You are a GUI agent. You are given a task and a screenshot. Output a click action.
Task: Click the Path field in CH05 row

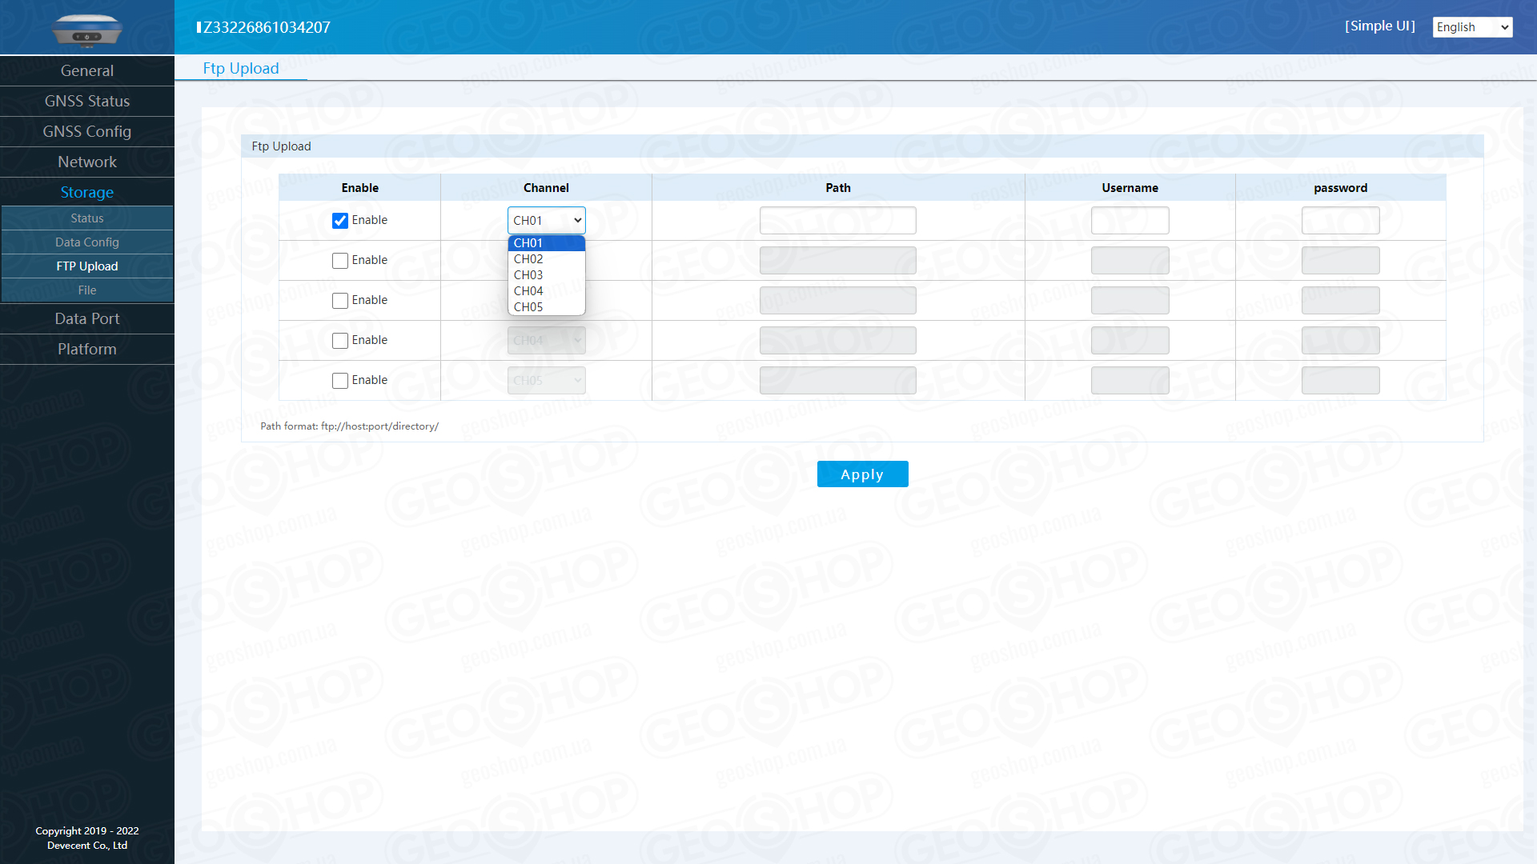837,381
